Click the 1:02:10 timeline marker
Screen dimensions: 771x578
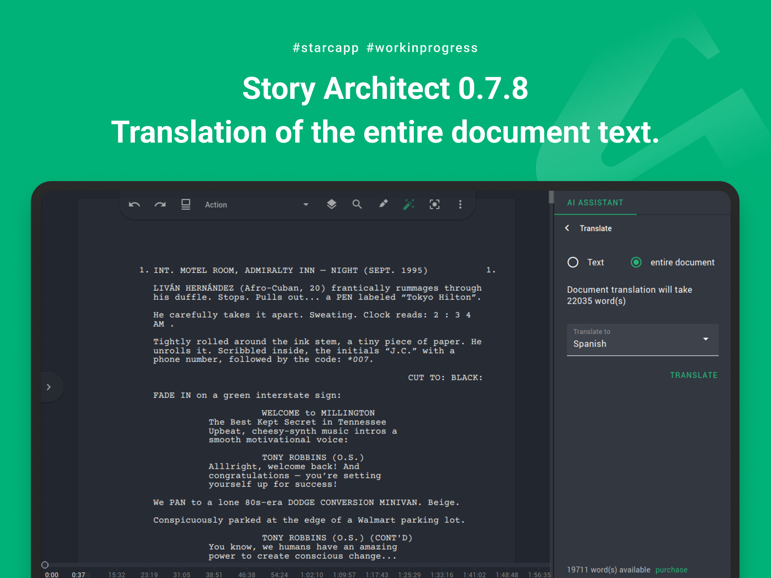point(312,574)
